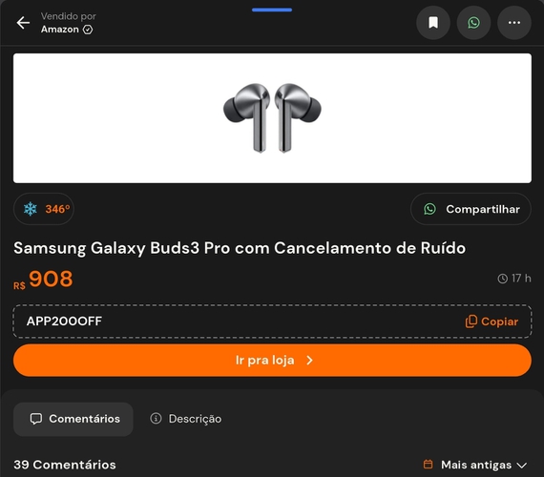Viewport: 544px width, 477px height.
Task: Switch to the Comentários tab
Action: pyautogui.click(x=73, y=419)
